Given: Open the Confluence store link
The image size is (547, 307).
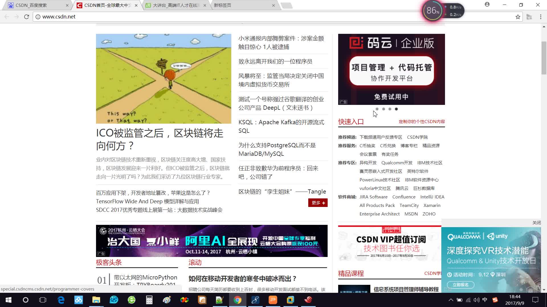Looking at the screenshot, I should pos(404,197).
